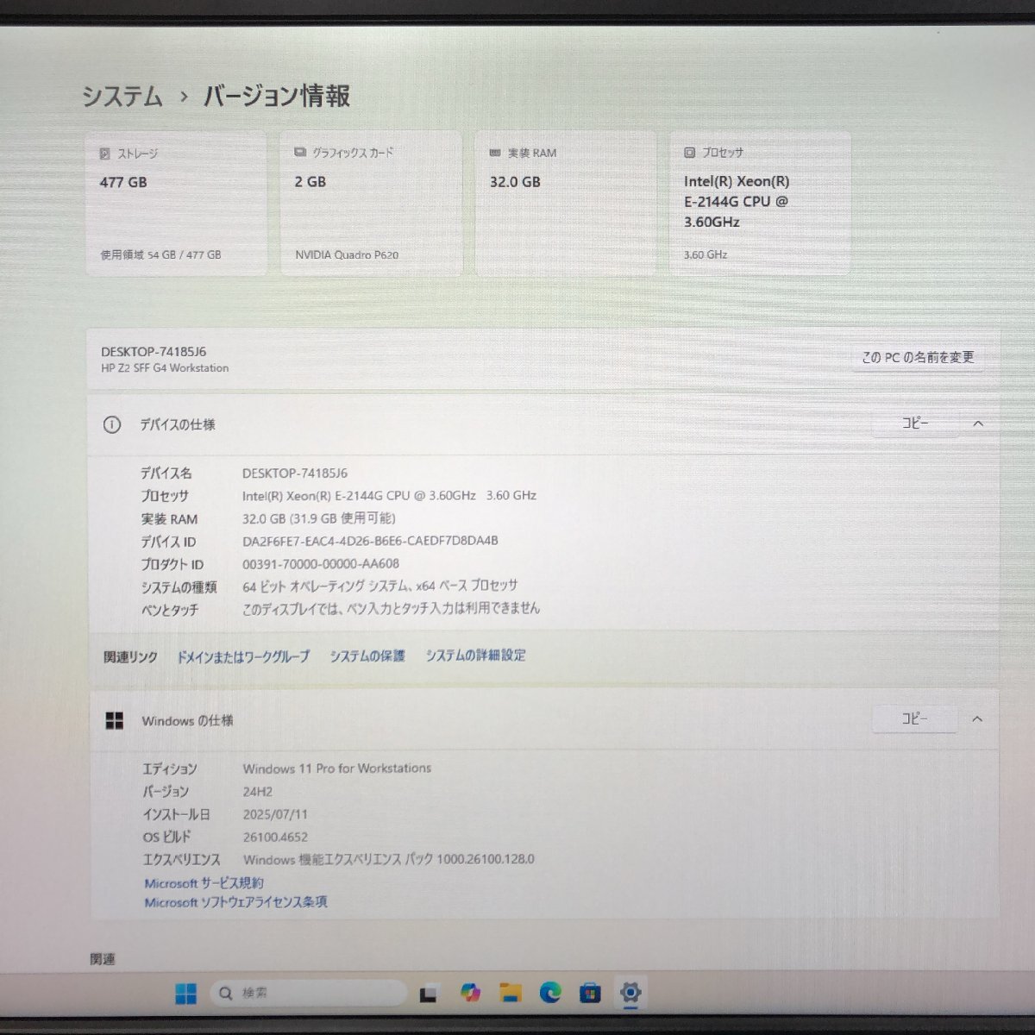
Task: Select the product ID value 00391-70000-00000-AA608
Action: (x=321, y=564)
